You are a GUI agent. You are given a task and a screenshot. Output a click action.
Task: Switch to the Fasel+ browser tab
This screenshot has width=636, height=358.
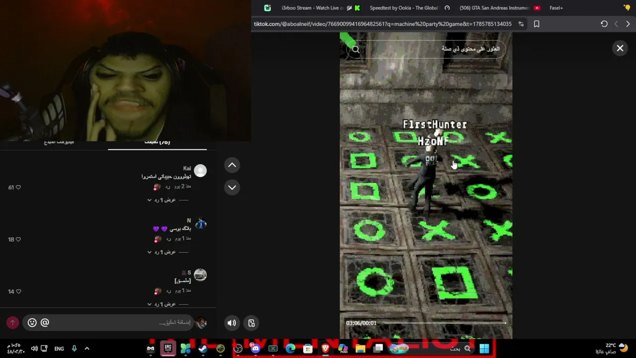click(x=556, y=8)
